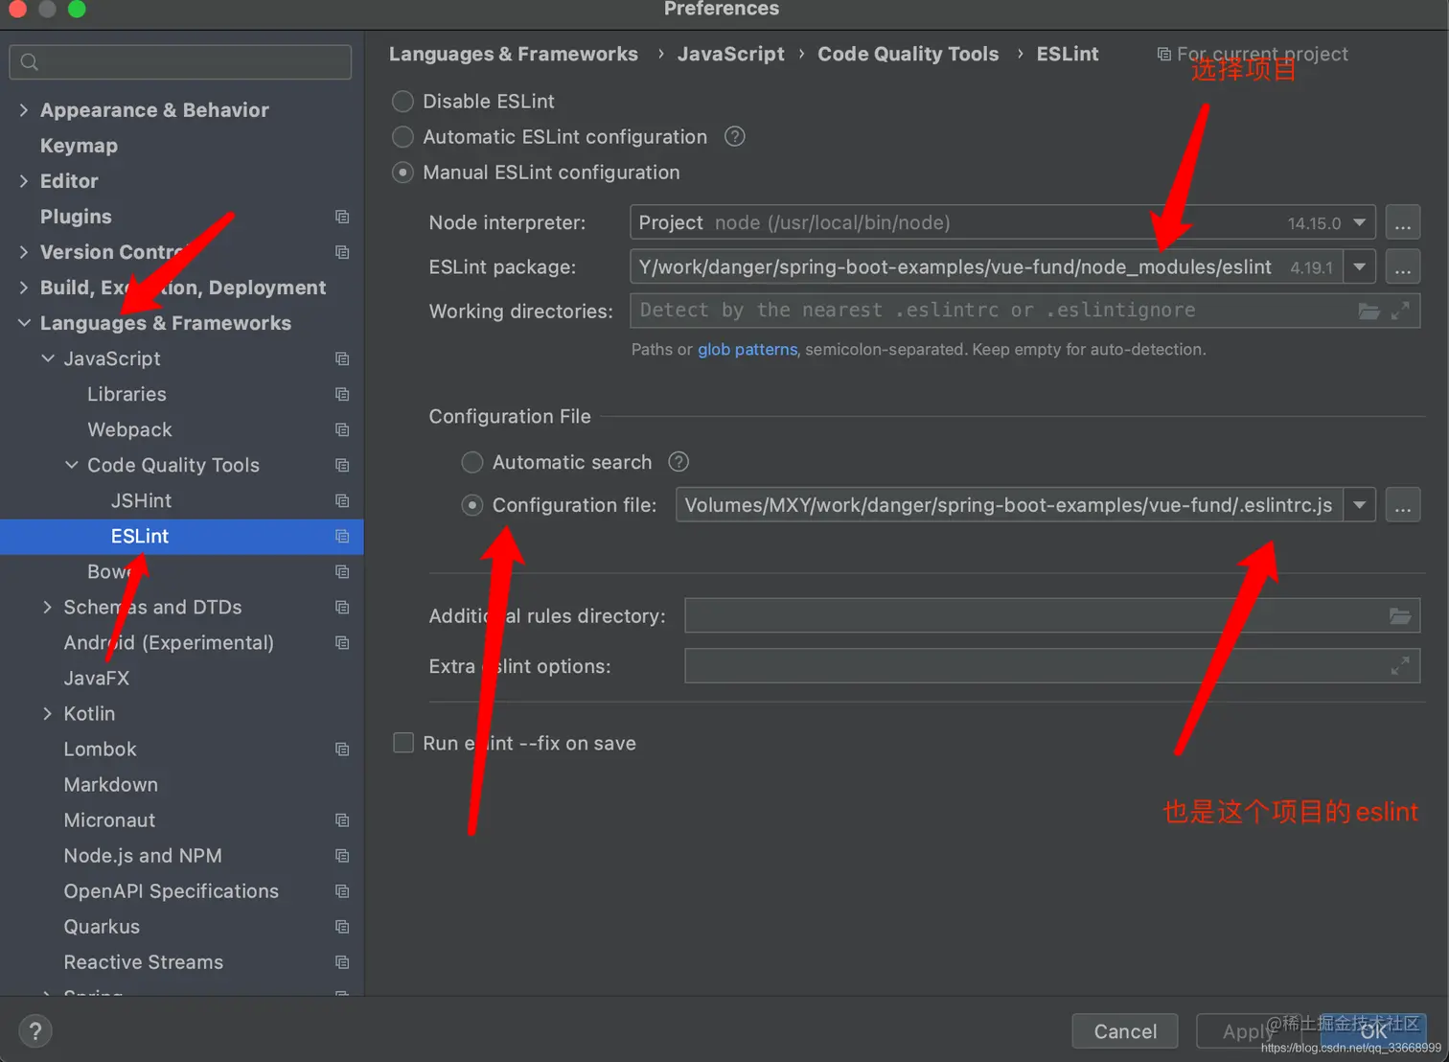The width and height of the screenshot is (1449, 1062).
Task: Click Code Quality Tools in breadcrumb
Action: point(908,54)
